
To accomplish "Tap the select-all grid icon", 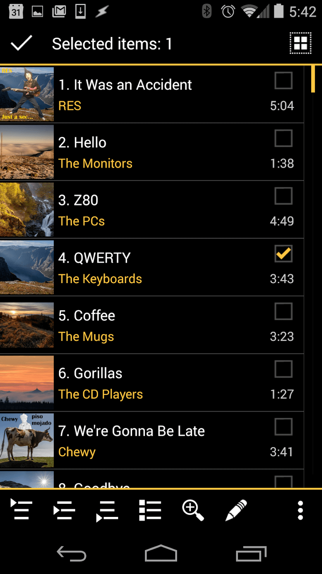I will pos(300,43).
